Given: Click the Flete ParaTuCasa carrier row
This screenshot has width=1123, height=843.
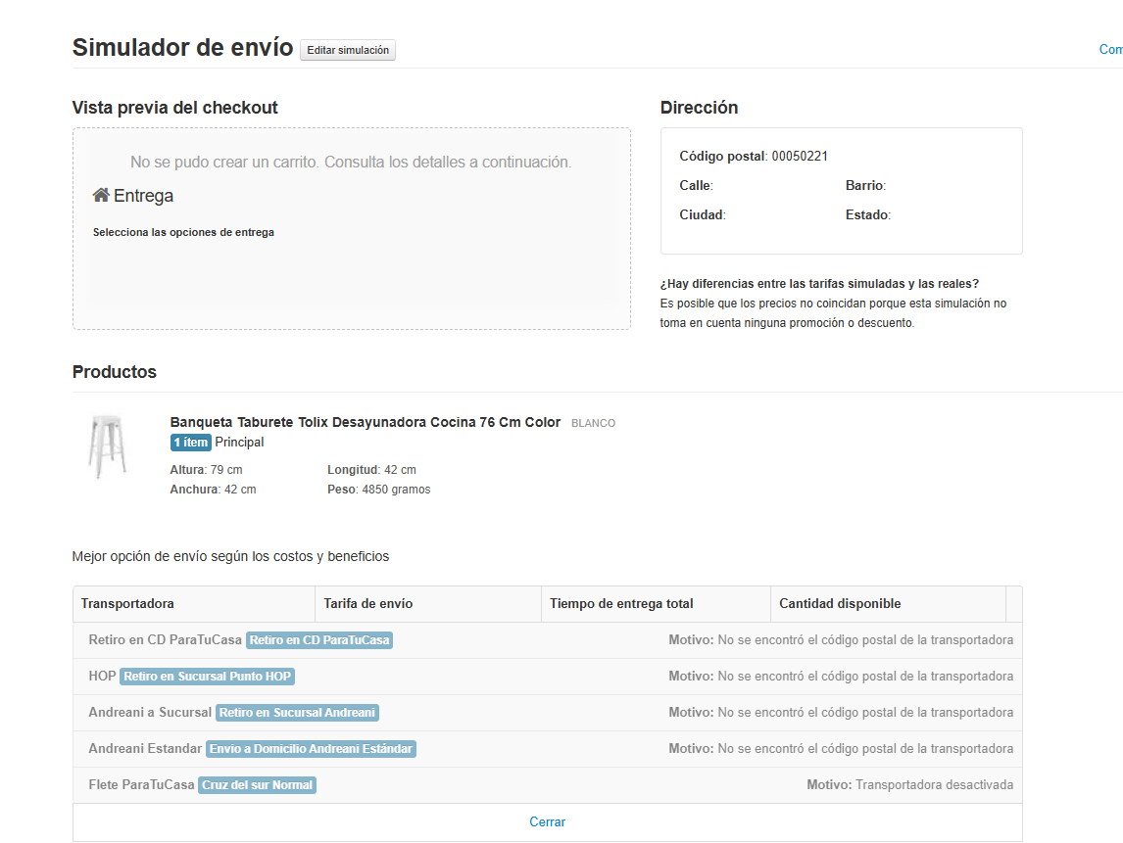Looking at the screenshot, I should 141,785.
